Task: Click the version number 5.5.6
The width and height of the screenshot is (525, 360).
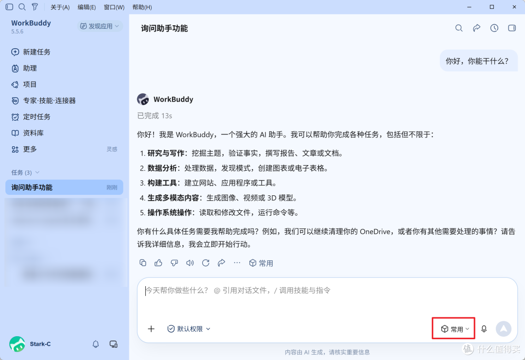Action: [17, 32]
